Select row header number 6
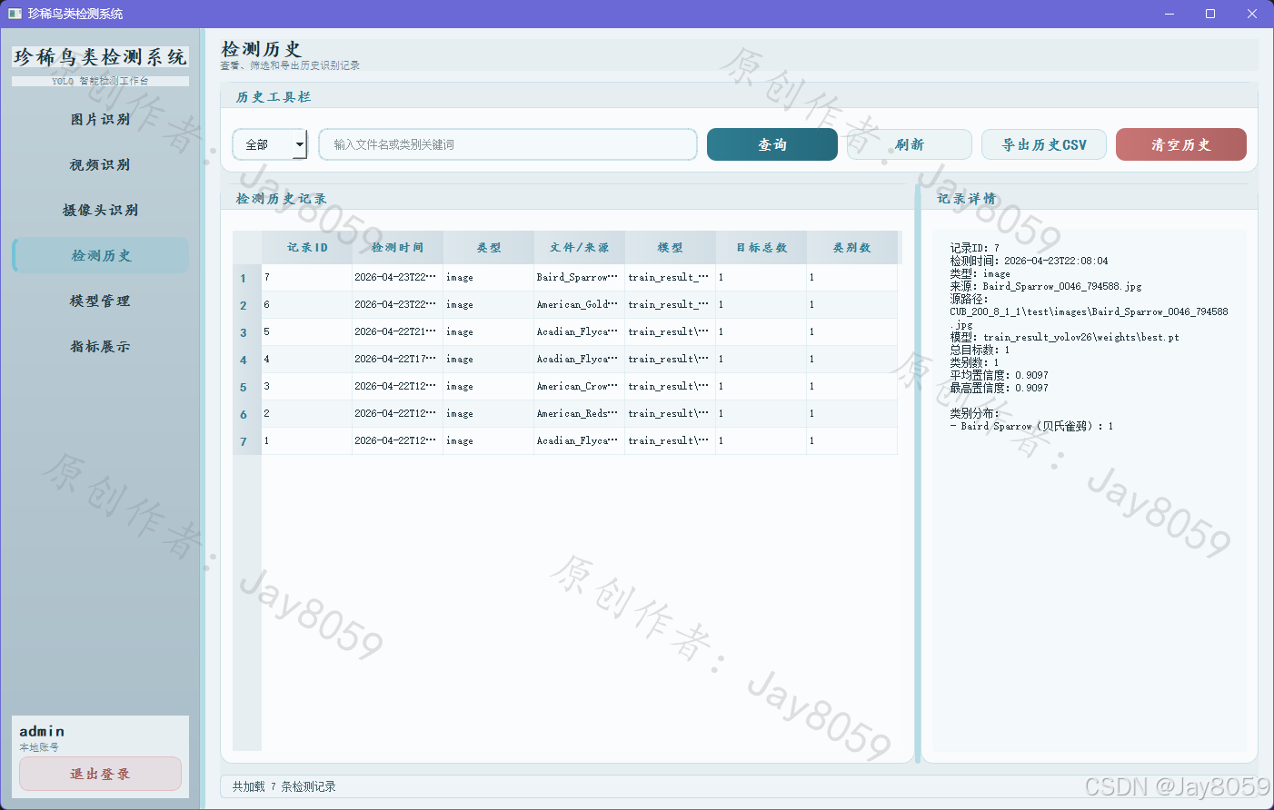Viewport: 1274px width, 810px height. [x=247, y=414]
